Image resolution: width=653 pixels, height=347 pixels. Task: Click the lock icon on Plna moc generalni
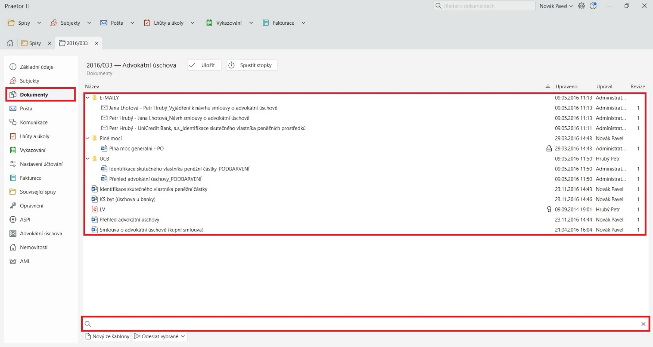click(549, 149)
